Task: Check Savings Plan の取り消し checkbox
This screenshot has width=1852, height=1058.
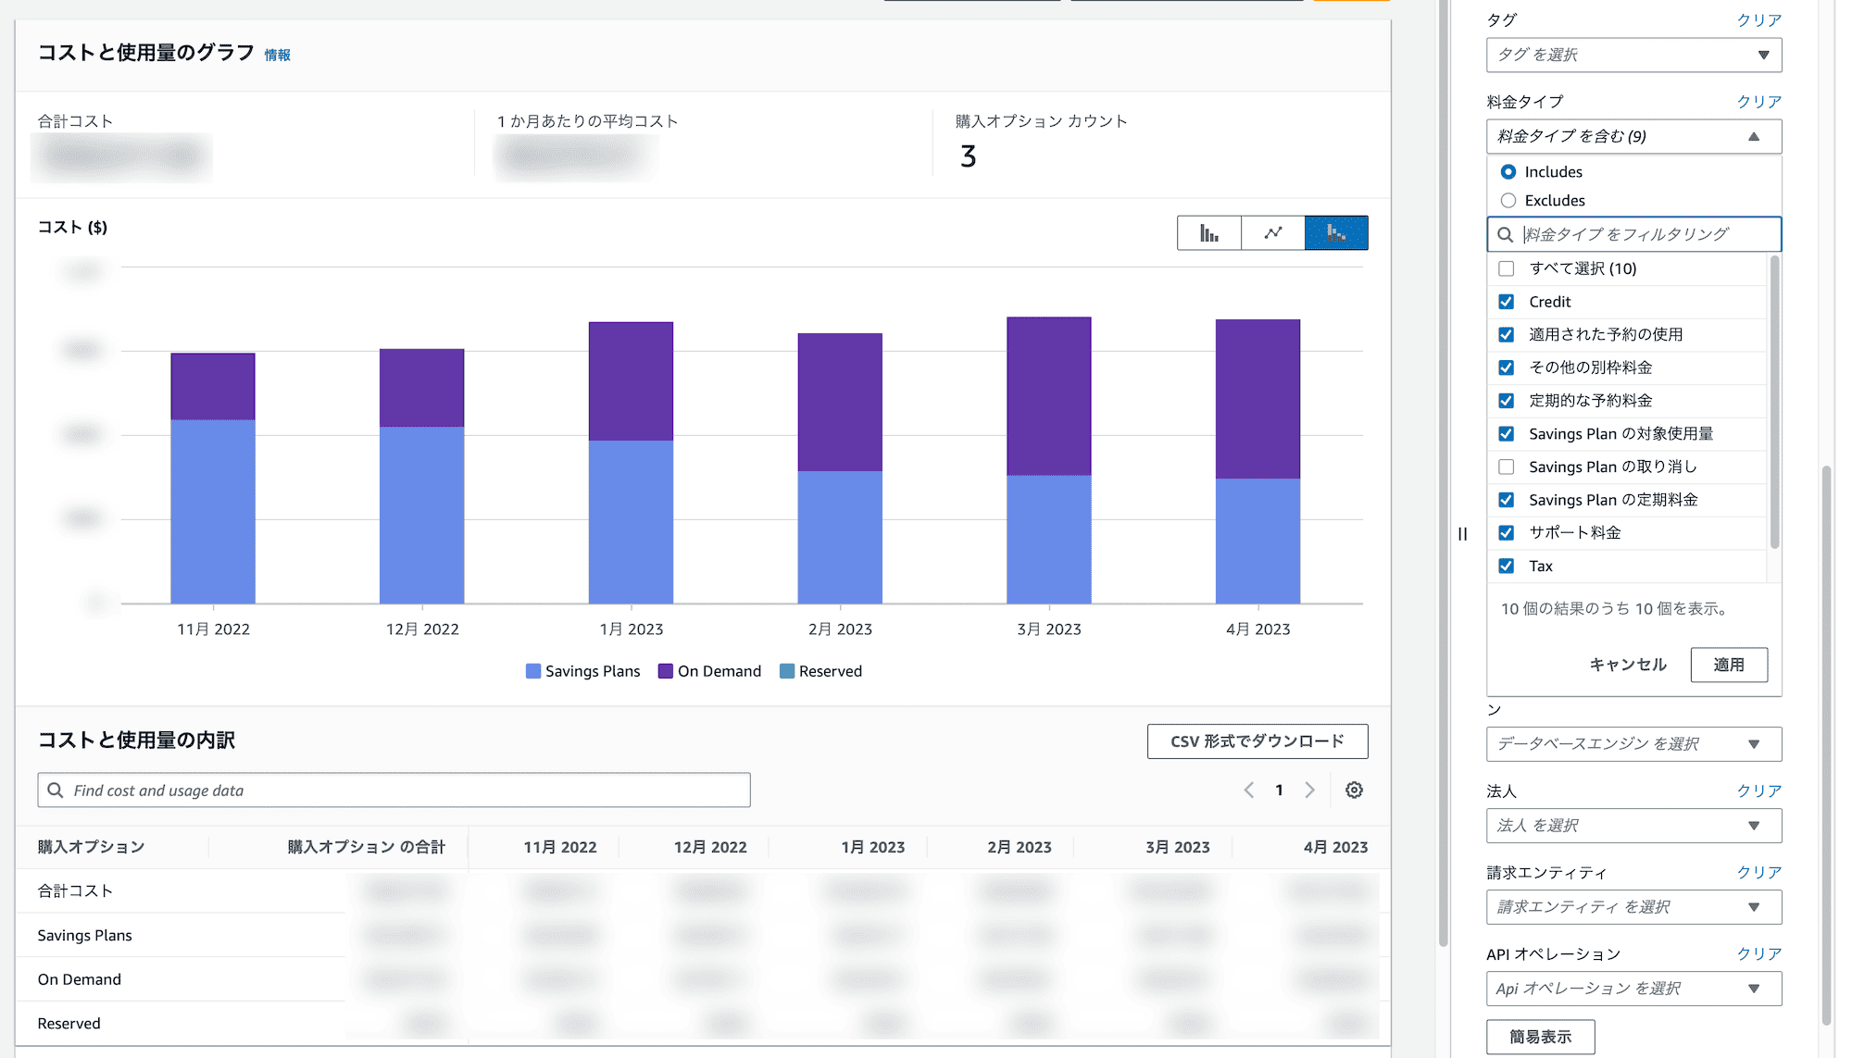Action: pyautogui.click(x=1507, y=467)
